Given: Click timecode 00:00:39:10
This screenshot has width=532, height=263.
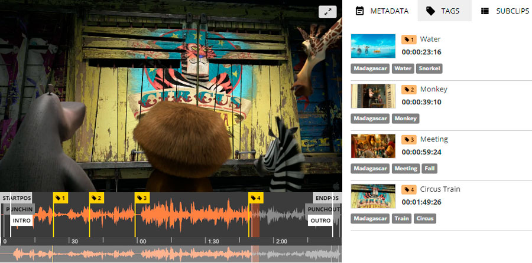Looking at the screenshot, I should click(421, 102).
